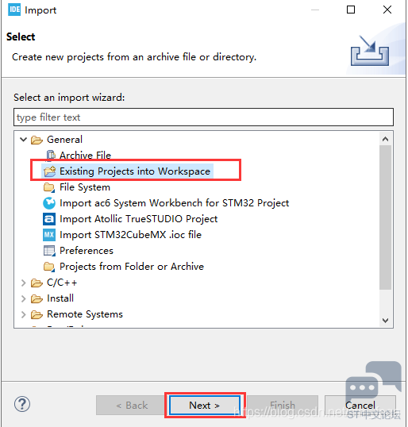Expand the C/C++ category

(x=24, y=283)
